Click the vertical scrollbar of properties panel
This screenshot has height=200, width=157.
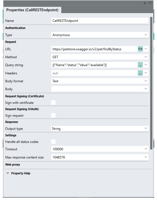151,83
